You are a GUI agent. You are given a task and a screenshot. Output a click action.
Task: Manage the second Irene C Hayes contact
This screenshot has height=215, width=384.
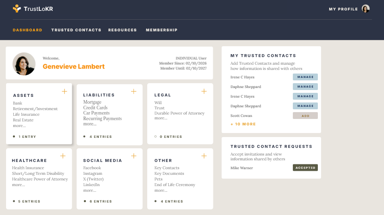tap(305, 96)
